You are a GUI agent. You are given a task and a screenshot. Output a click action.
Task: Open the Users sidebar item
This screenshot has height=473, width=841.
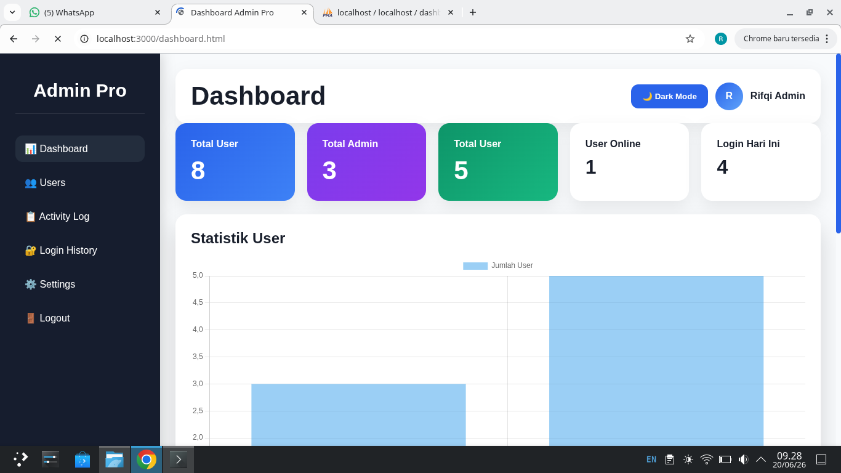80,182
